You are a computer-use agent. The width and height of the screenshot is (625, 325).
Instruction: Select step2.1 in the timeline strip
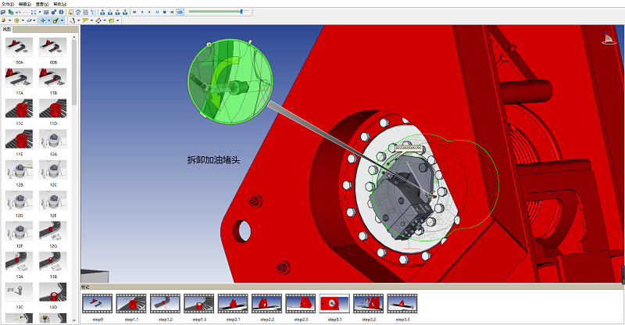[232, 304]
